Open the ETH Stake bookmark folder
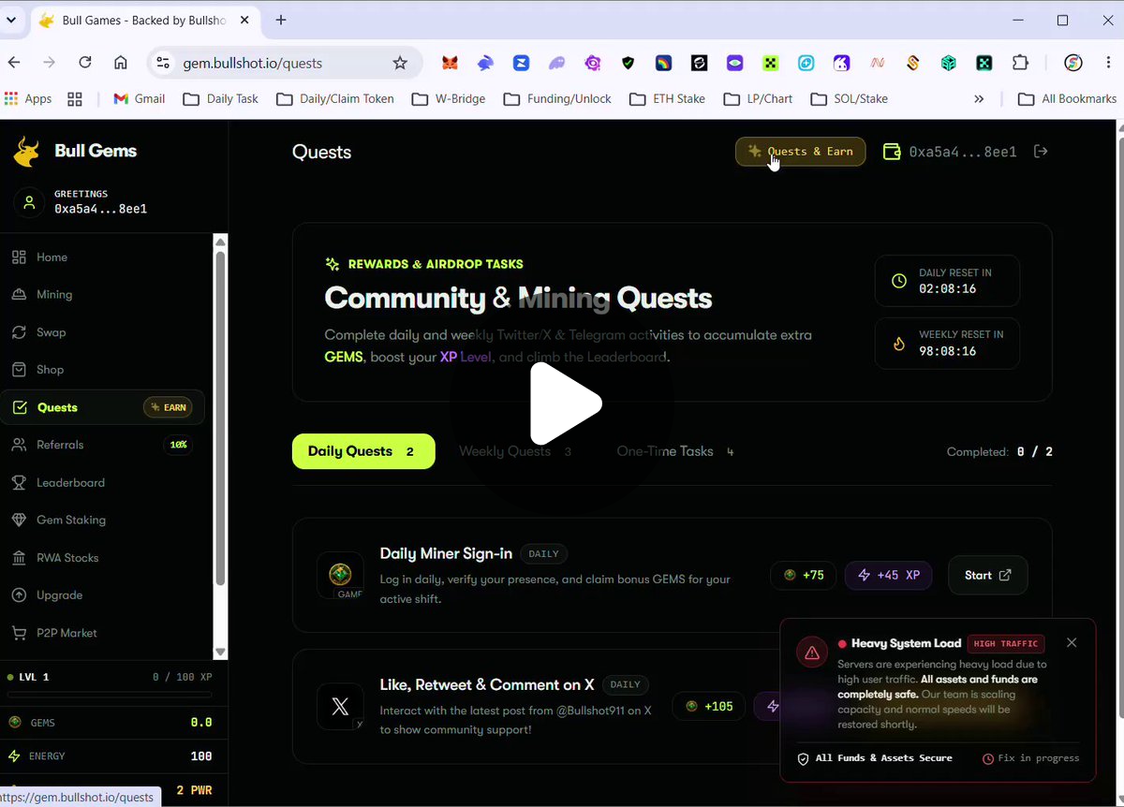The height and width of the screenshot is (807, 1124). click(667, 98)
